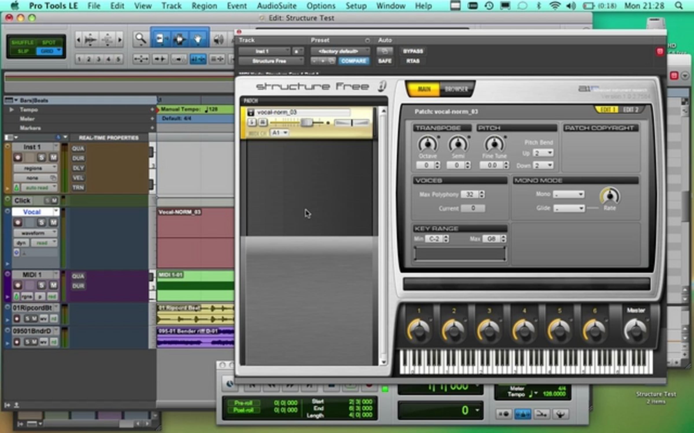The image size is (694, 433).
Task: Open the Mono mode dropdown
Action: coord(569,194)
